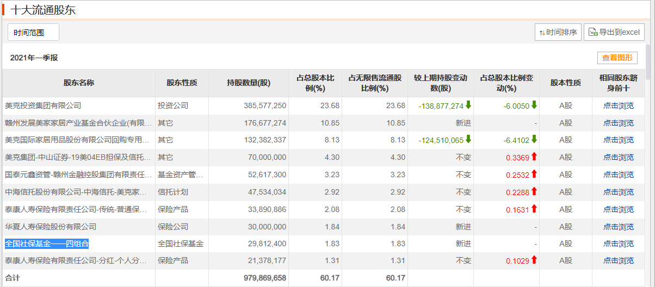Click red up arrow beside 0.2288

coord(534,191)
